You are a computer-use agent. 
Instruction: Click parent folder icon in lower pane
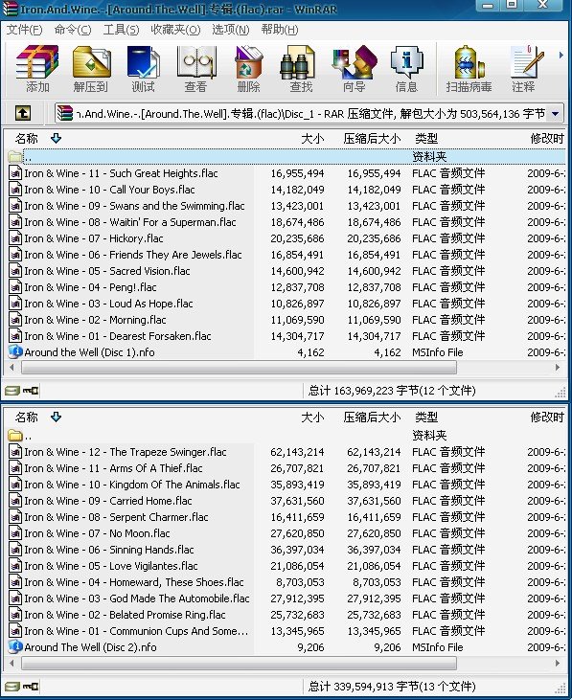15,436
